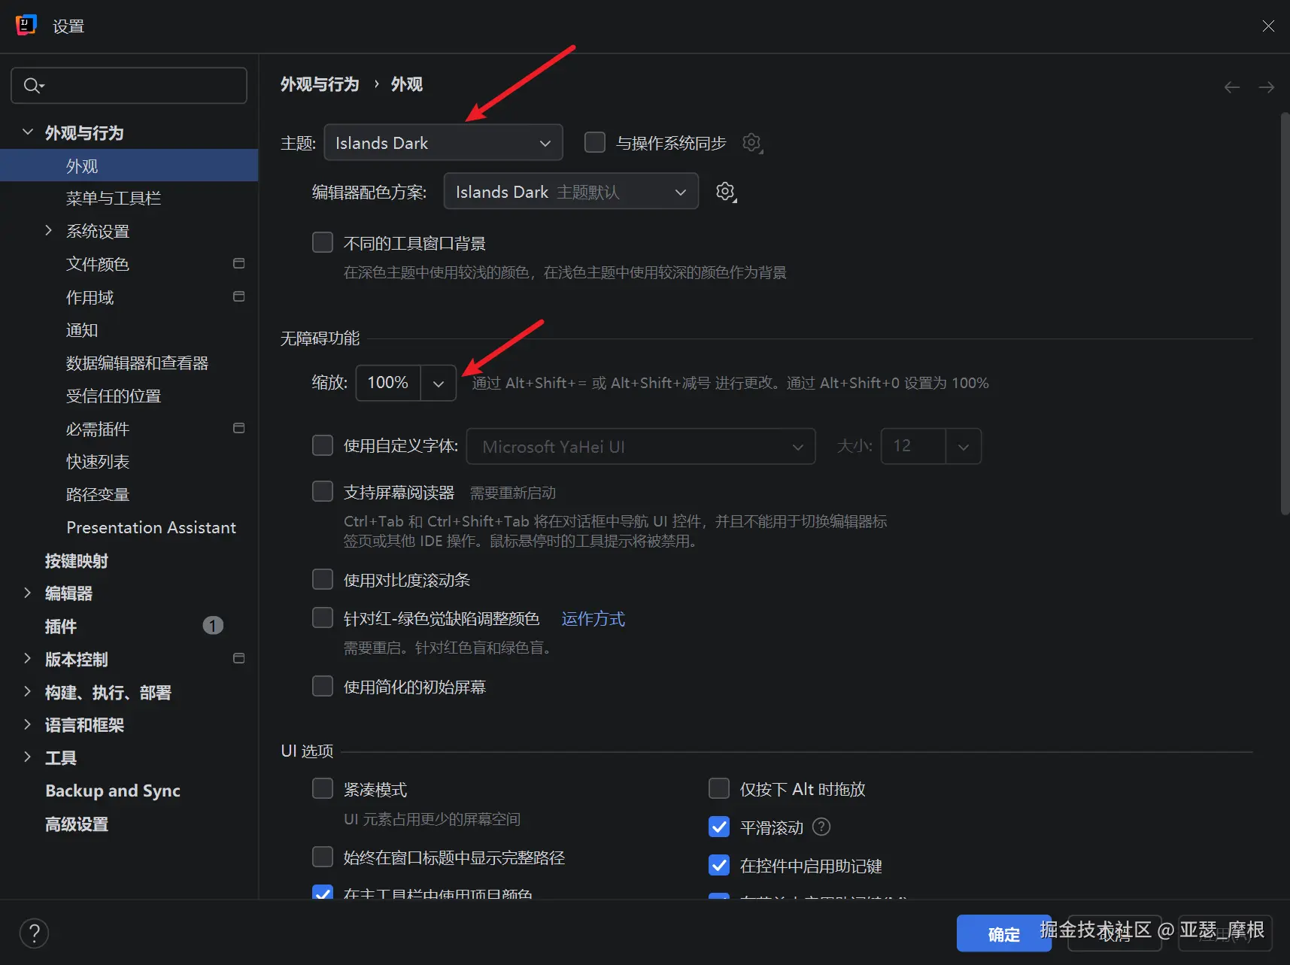1290x965 pixels.
Task: Expand the 编辑器 tree node
Action: point(28,593)
